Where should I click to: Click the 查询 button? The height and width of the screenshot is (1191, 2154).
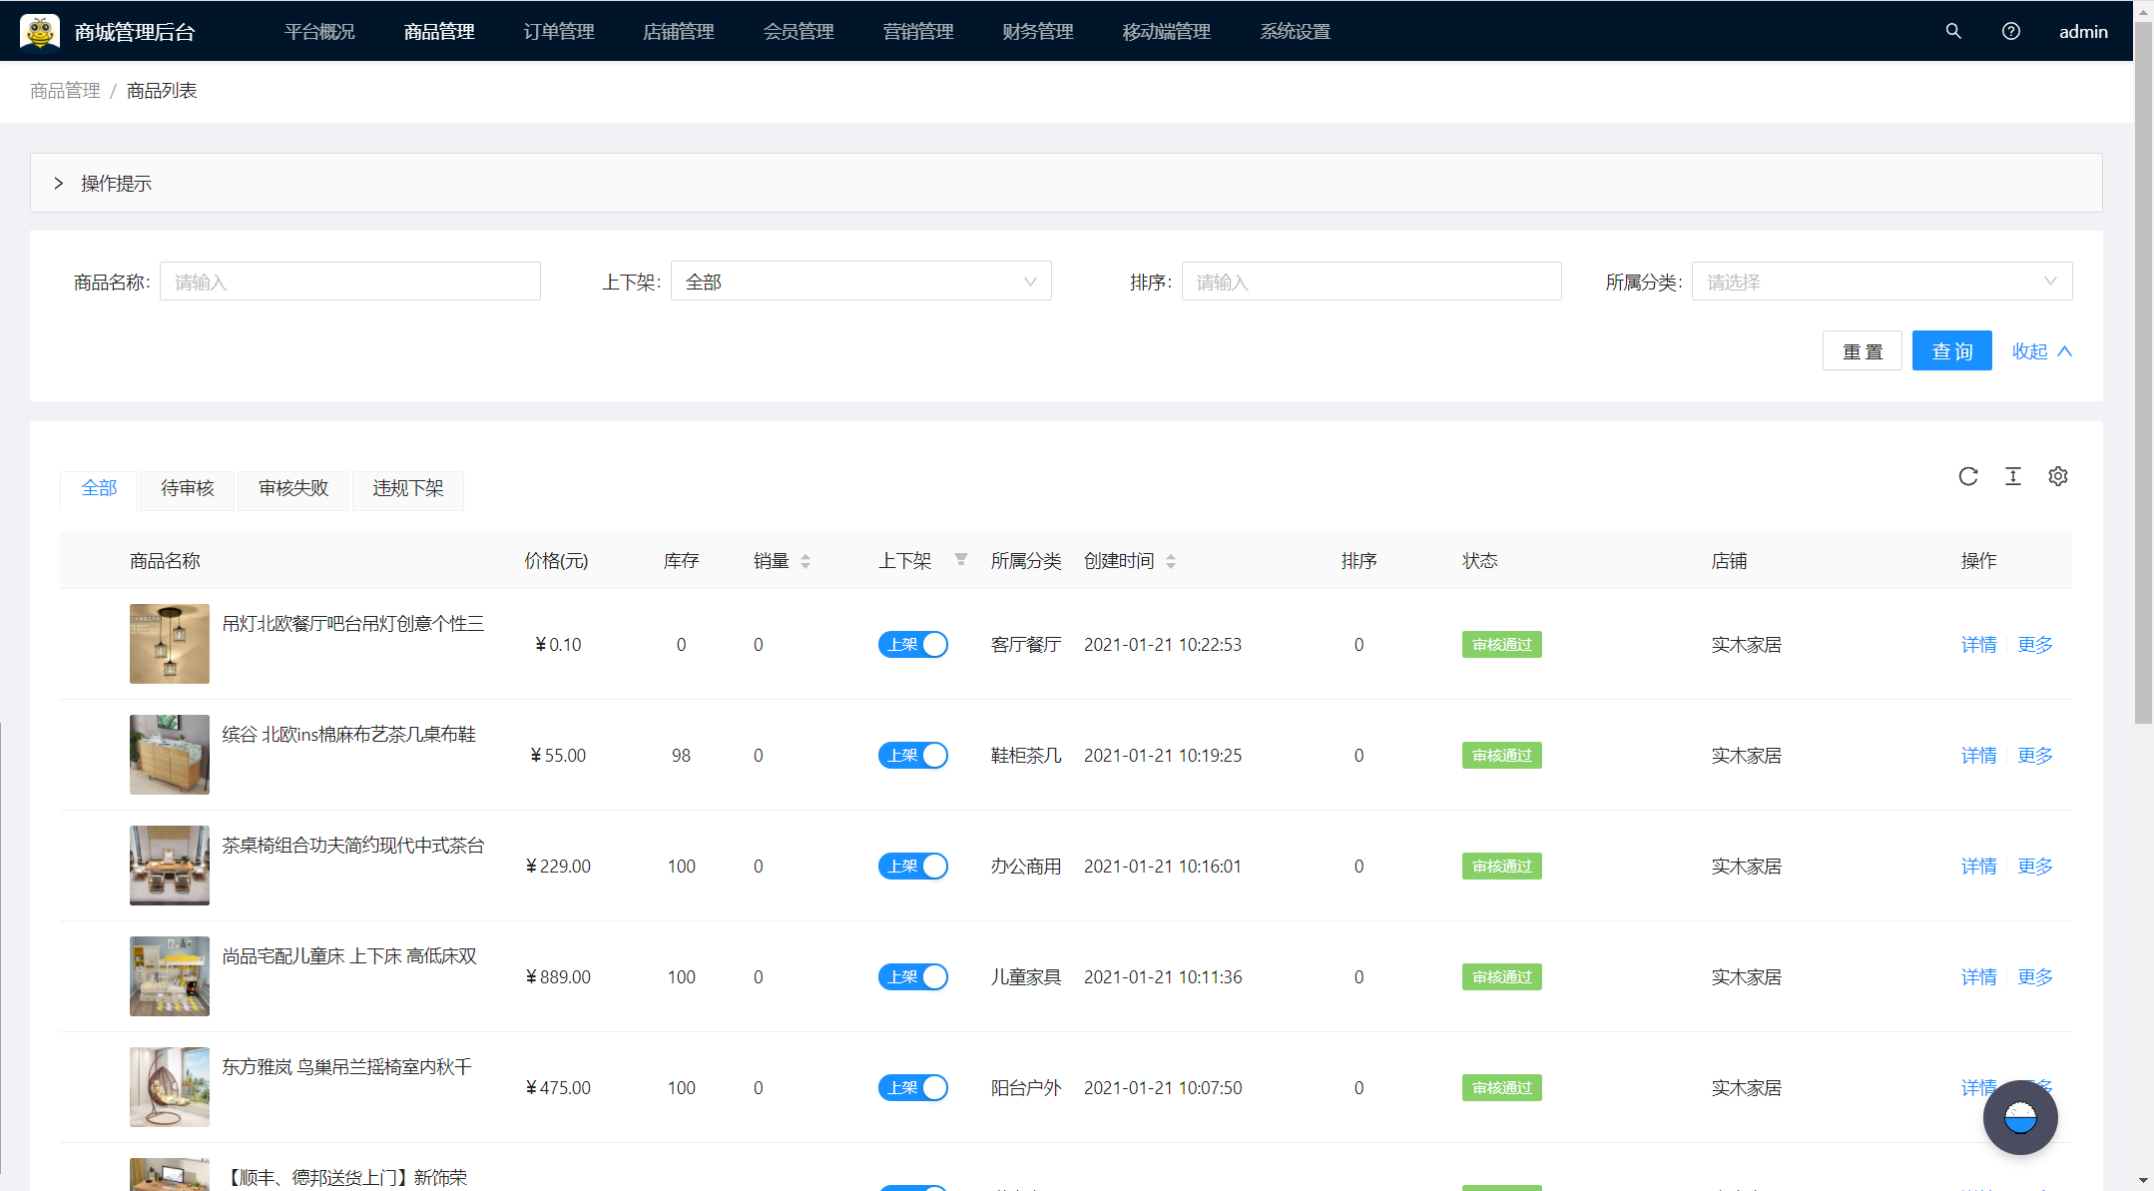pyautogui.click(x=1951, y=351)
